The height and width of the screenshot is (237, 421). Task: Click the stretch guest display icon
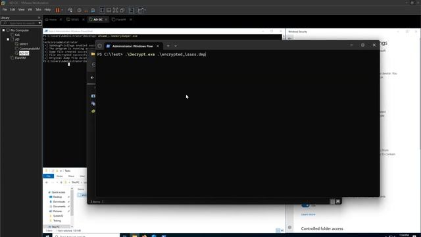pos(140,11)
